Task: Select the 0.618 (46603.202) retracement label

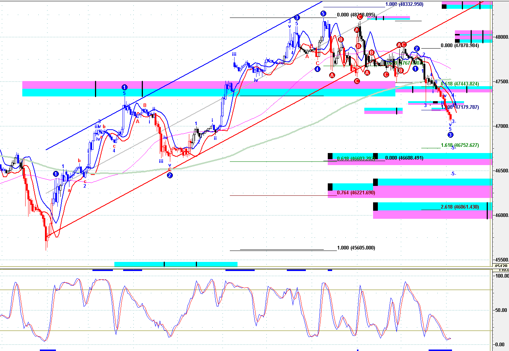Action: [356, 159]
